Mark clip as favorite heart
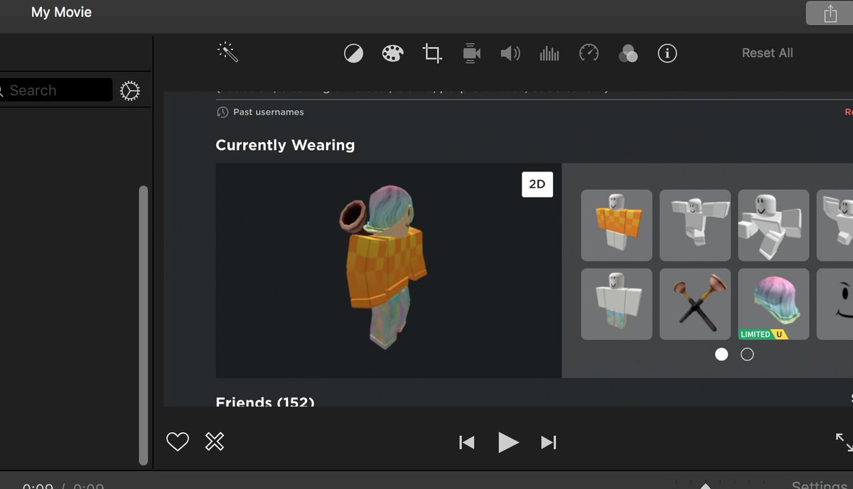The width and height of the screenshot is (853, 489). (177, 442)
